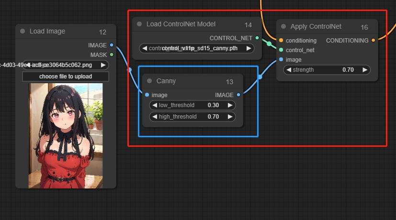396x220 pixels.
Task: Click the Canny IMAGE output port
Action: (238, 95)
